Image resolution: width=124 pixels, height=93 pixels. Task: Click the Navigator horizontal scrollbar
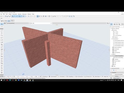click(x=115, y=68)
